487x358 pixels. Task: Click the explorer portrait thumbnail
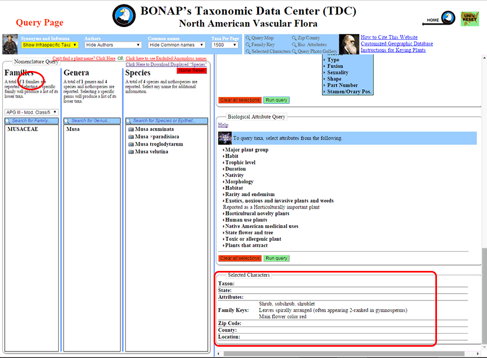tap(10, 45)
